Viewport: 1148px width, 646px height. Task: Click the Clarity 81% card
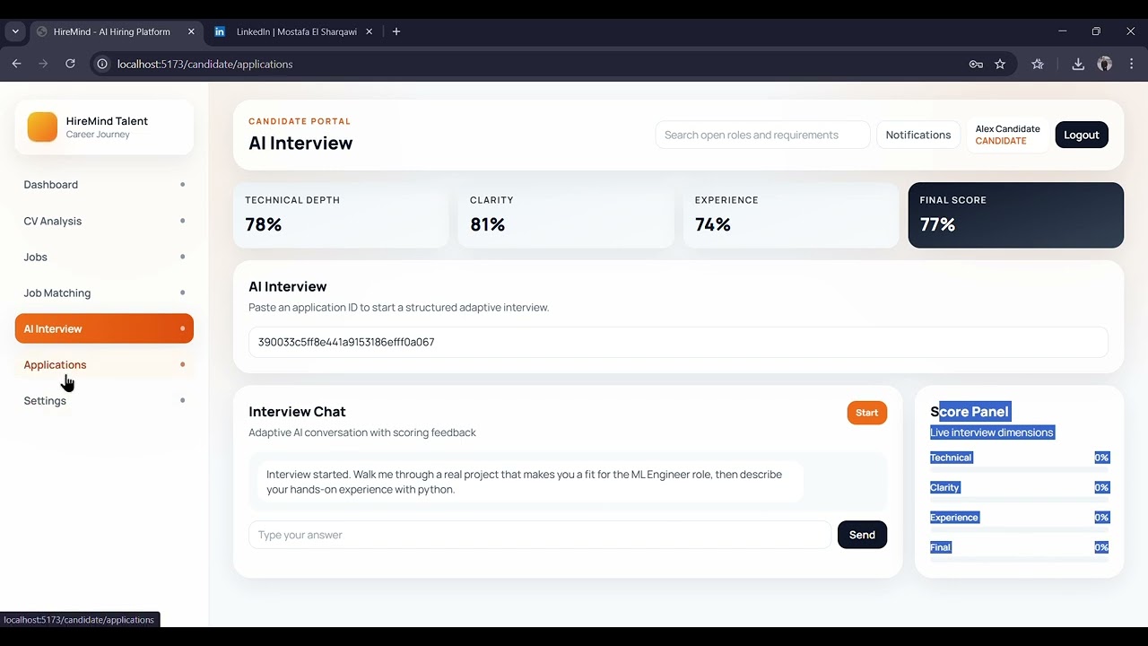566,215
